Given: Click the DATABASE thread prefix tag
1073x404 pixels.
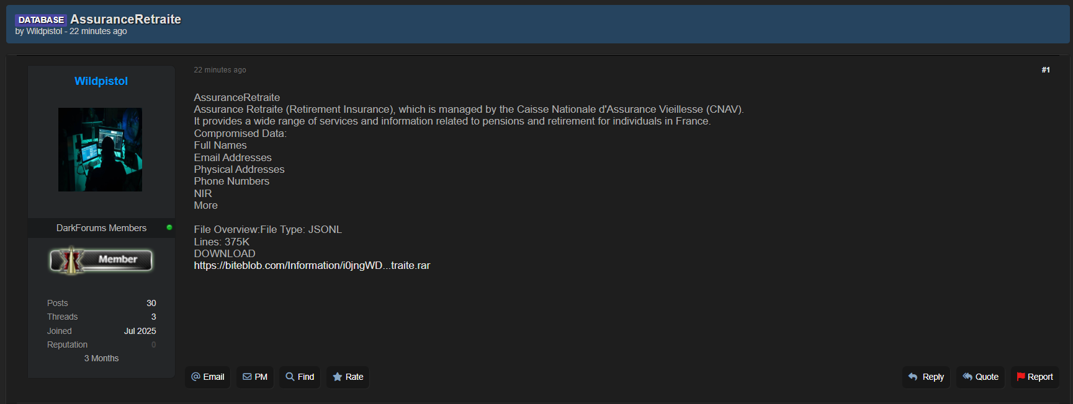Looking at the screenshot, I should pyautogui.click(x=41, y=20).
